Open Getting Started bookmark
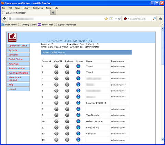The height and width of the screenshot is (145, 165). coord(27,25)
